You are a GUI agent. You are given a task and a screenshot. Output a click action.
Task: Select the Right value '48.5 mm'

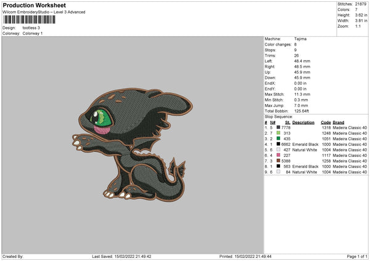(302, 66)
